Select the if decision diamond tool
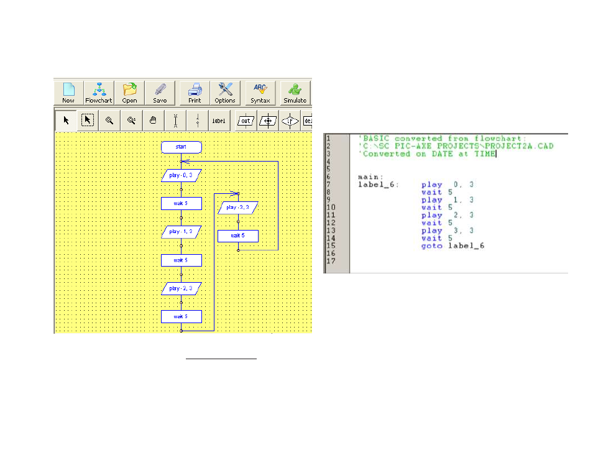The image size is (593, 458). (290, 121)
